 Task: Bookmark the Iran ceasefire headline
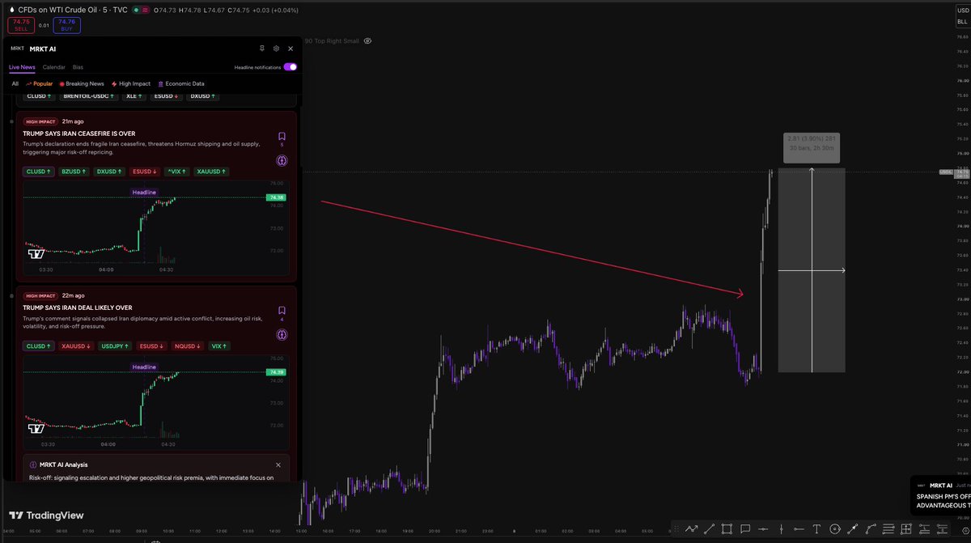point(282,136)
